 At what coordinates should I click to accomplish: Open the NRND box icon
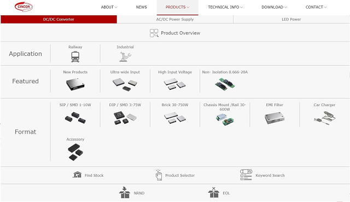pyautogui.click(x=125, y=193)
